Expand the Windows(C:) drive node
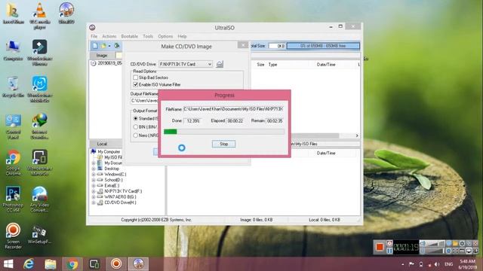 [x=94, y=174]
